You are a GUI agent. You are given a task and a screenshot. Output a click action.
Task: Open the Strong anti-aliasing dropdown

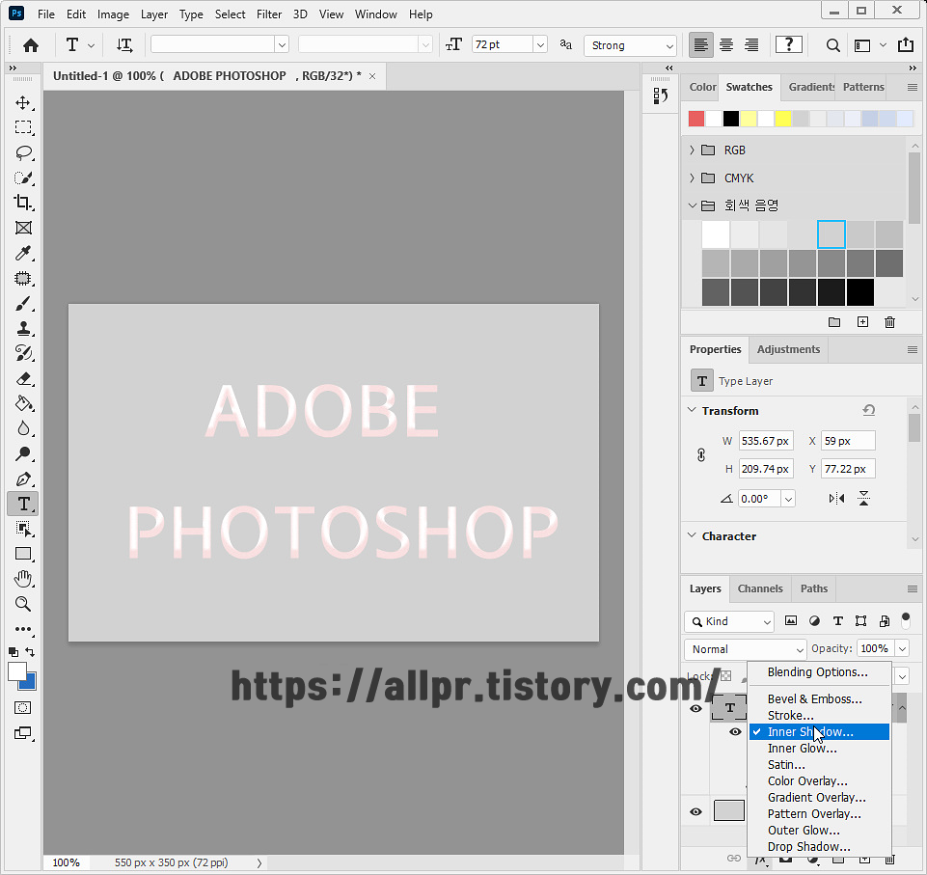tap(630, 45)
